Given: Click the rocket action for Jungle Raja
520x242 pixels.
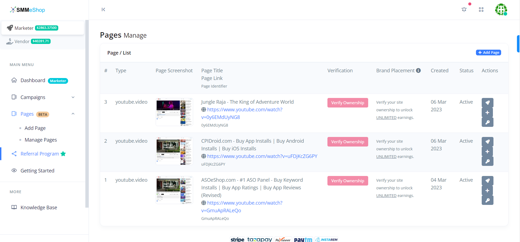Looking at the screenshot, I should click(487, 103).
